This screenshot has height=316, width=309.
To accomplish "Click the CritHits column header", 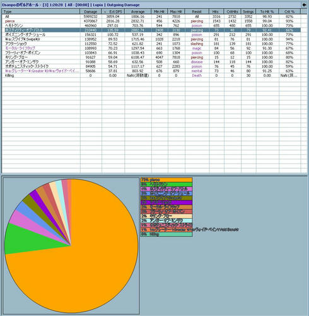I will coord(232,11).
